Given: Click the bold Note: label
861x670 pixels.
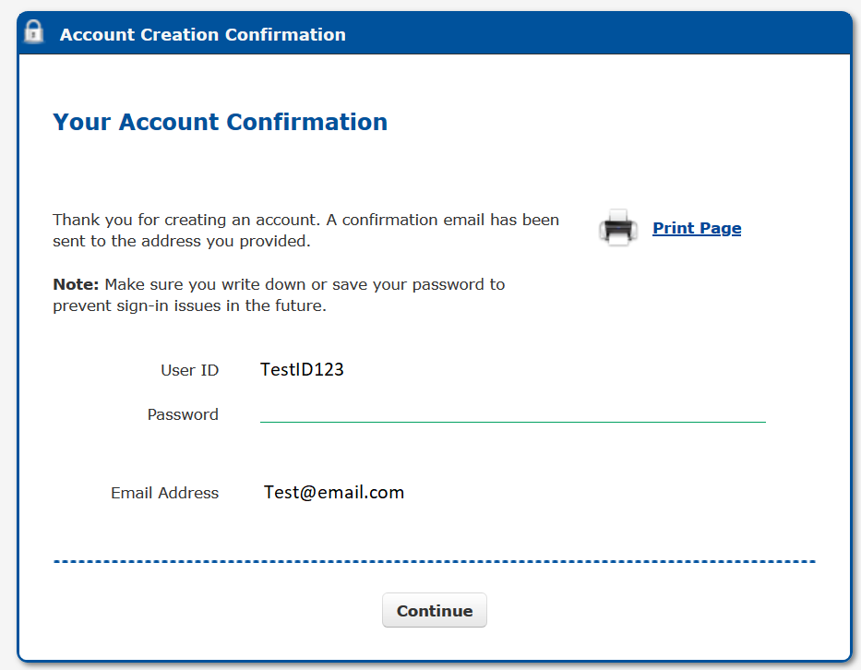Looking at the screenshot, I should pos(75,284).
